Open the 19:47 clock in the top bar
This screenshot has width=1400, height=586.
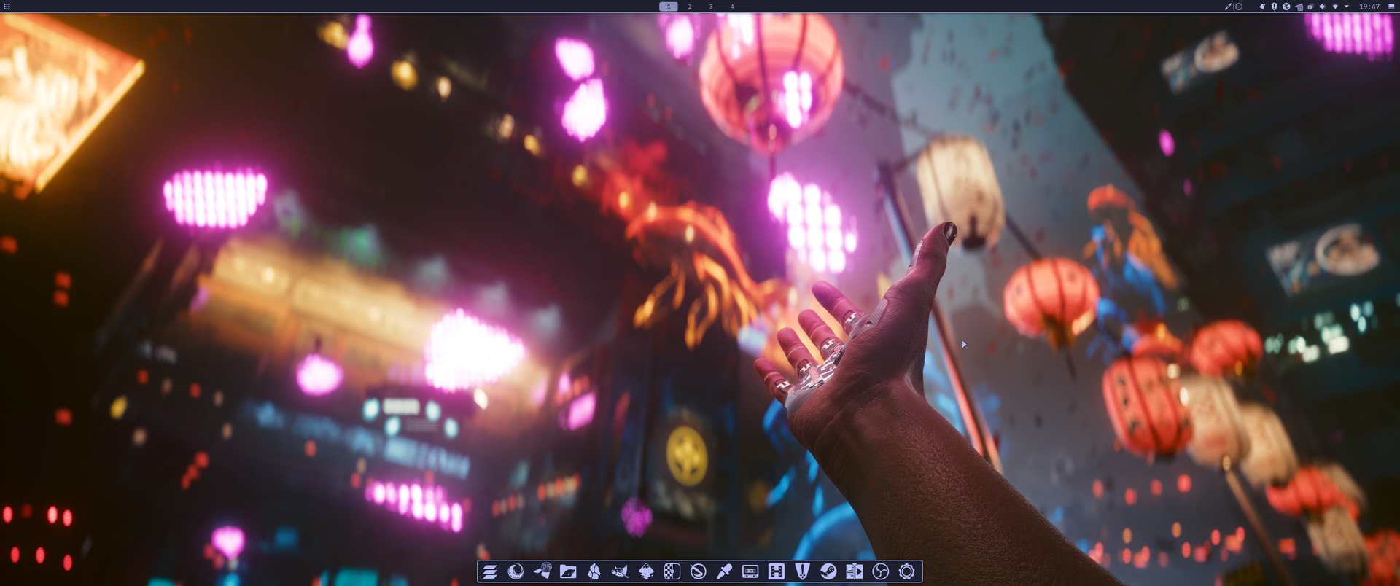[x=1369, y=7]
